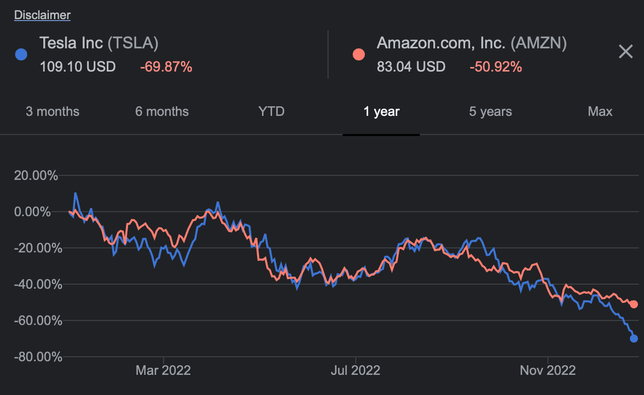Click the Nov 2022 axis label
This screenshot has width=644, height=395.
click(x=547, y=370)
